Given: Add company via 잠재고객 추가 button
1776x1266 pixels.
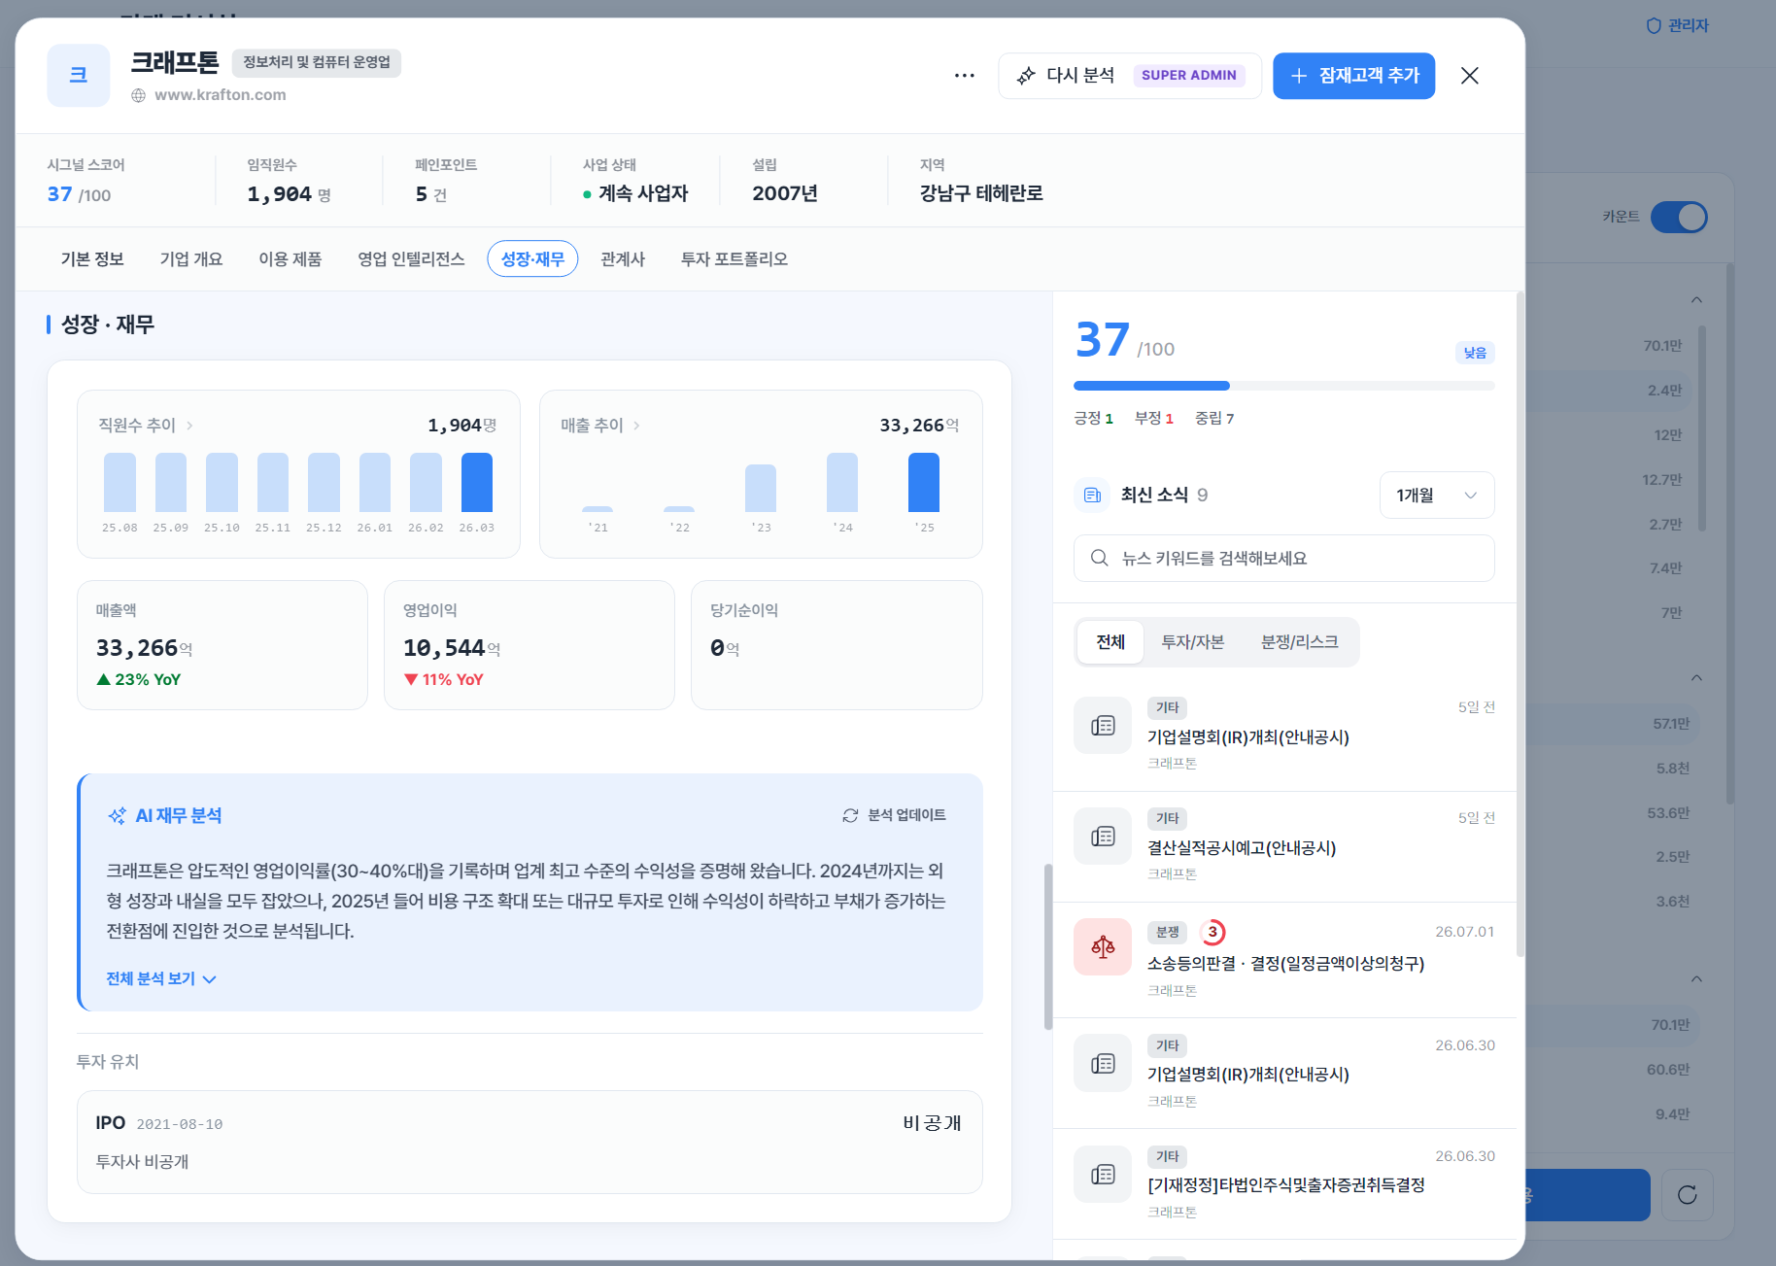Looking at the screenshot, I should click(1353, 76).
